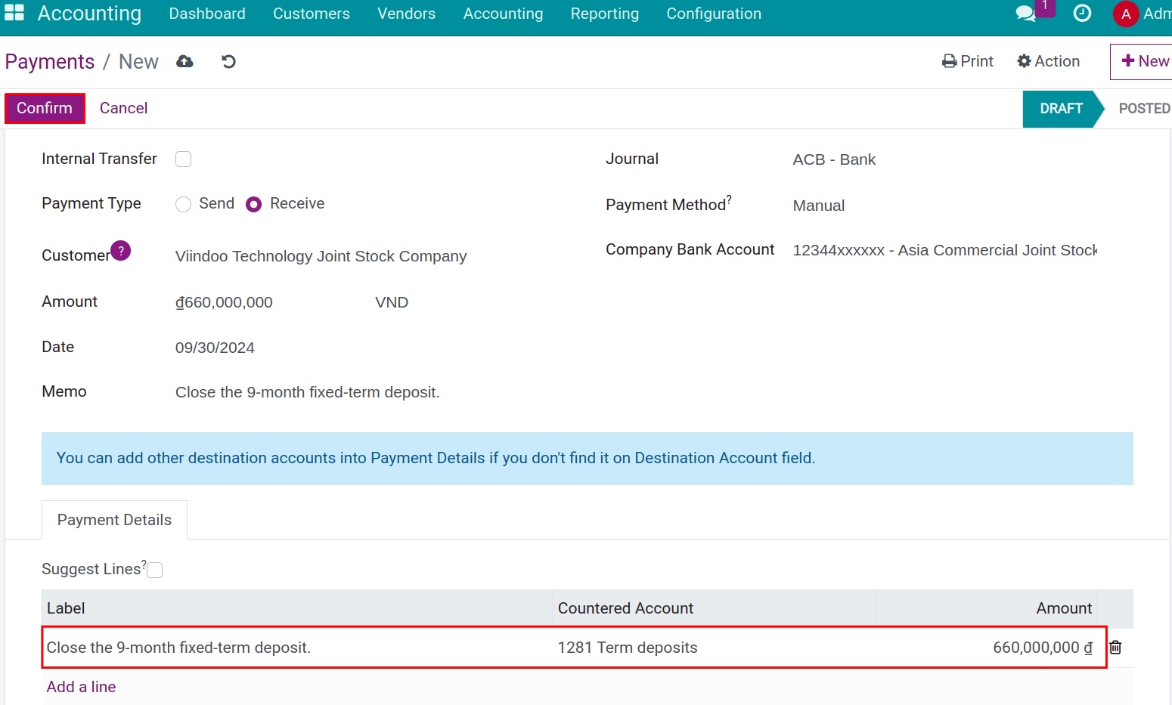Delete the deposit line with the trash icon
The image size is (1172, 705).
coord(1115,648)
